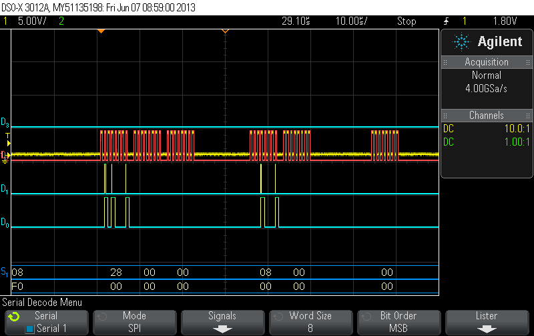Viewport: 534px width, 336px height.
Task: Select the D1 digital channel label
Action: (x=5, y=189)
